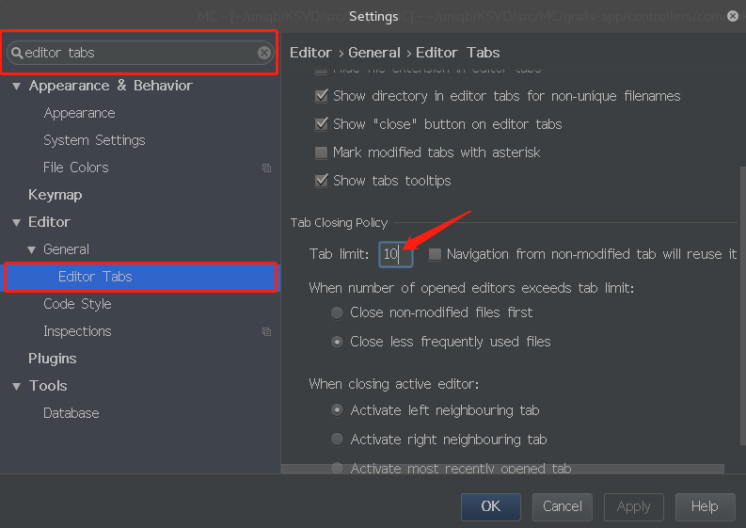This screenshot has height=528, width=746.
Task: Clear the settings search field text
Action: click(264, 53)
